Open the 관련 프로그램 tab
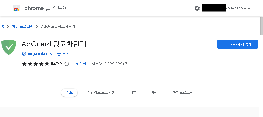263x117 pixels. 183,93
